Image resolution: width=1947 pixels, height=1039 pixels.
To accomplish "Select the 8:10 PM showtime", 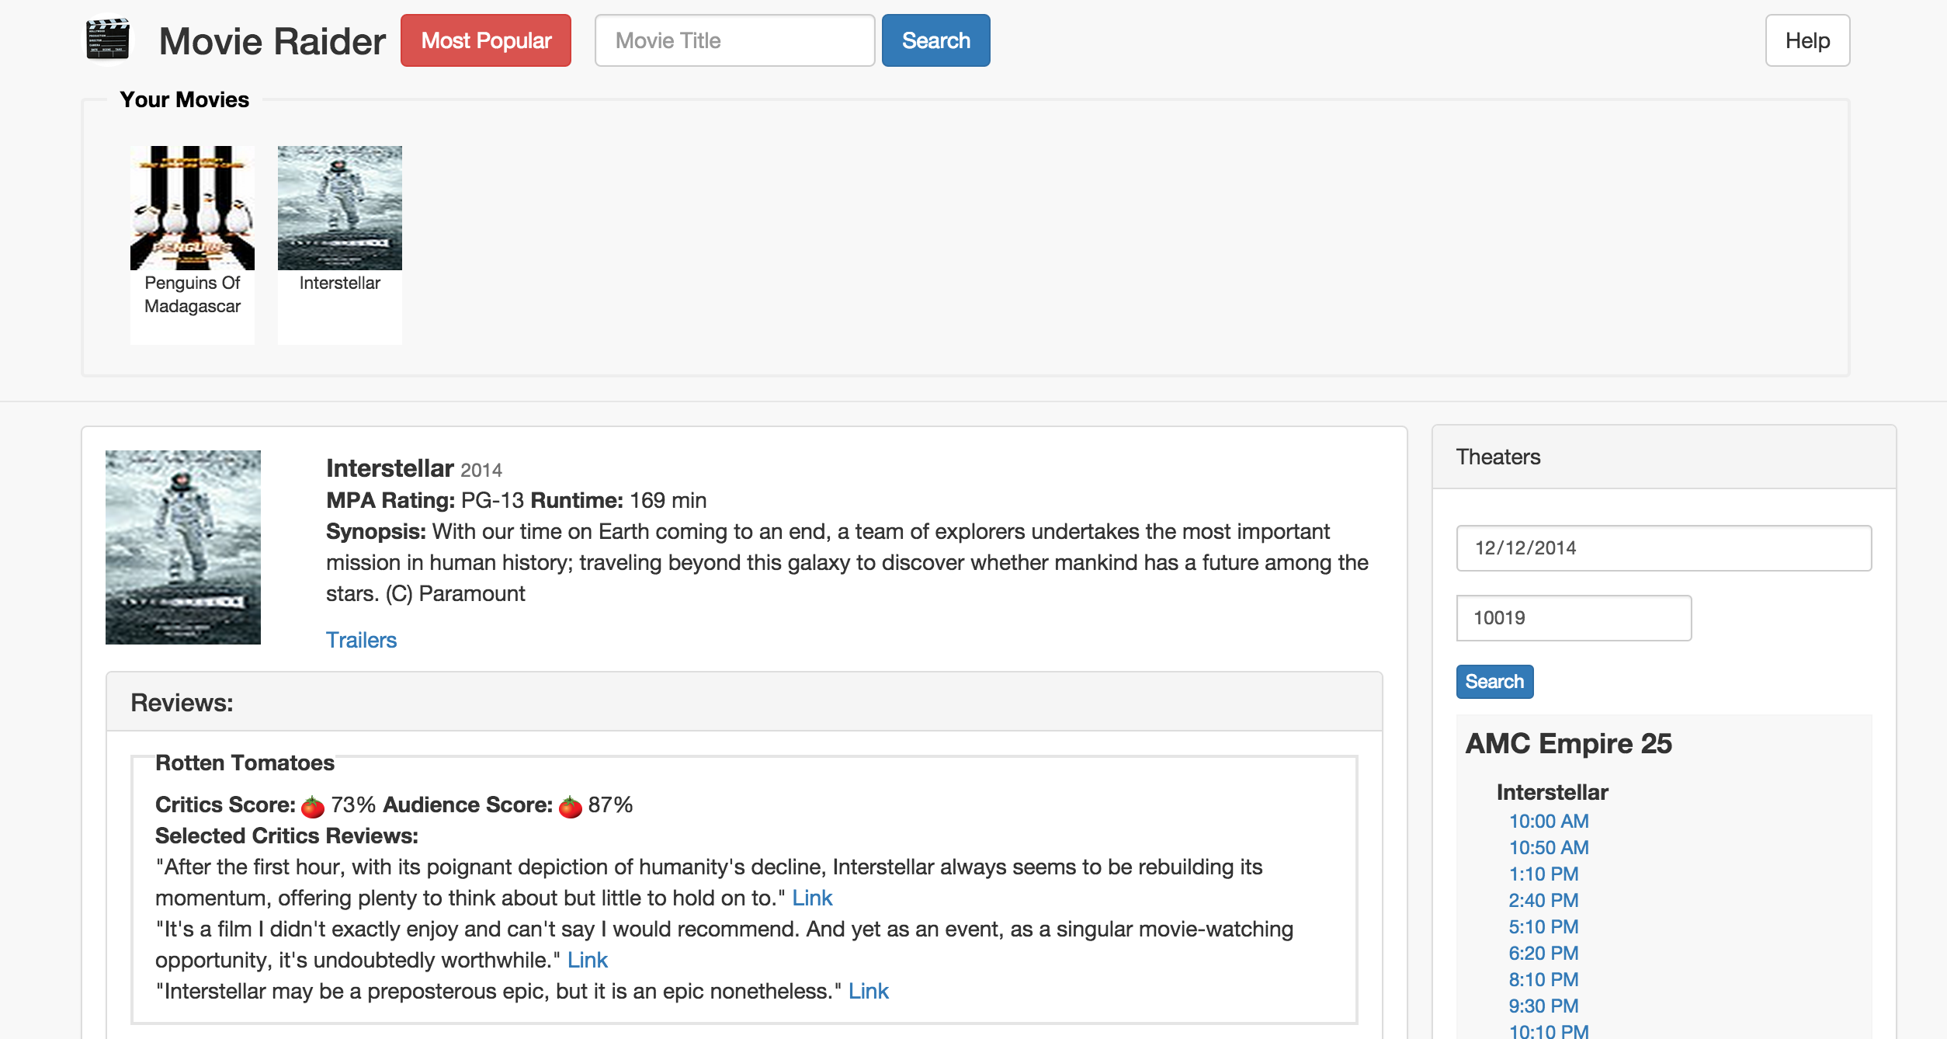I will [1543, 979].
